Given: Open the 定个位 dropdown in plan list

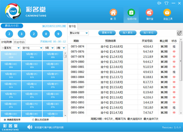Looking at the screenshot, I should coord(33,48).
